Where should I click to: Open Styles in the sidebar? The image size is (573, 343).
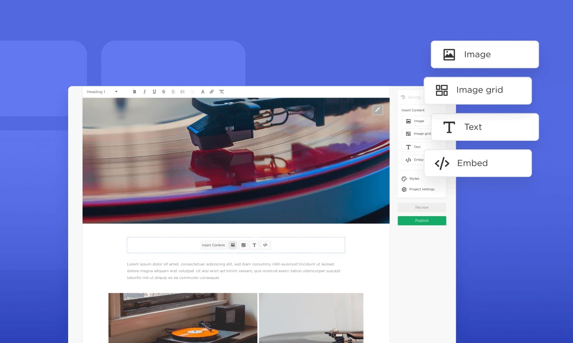(410, 179)
